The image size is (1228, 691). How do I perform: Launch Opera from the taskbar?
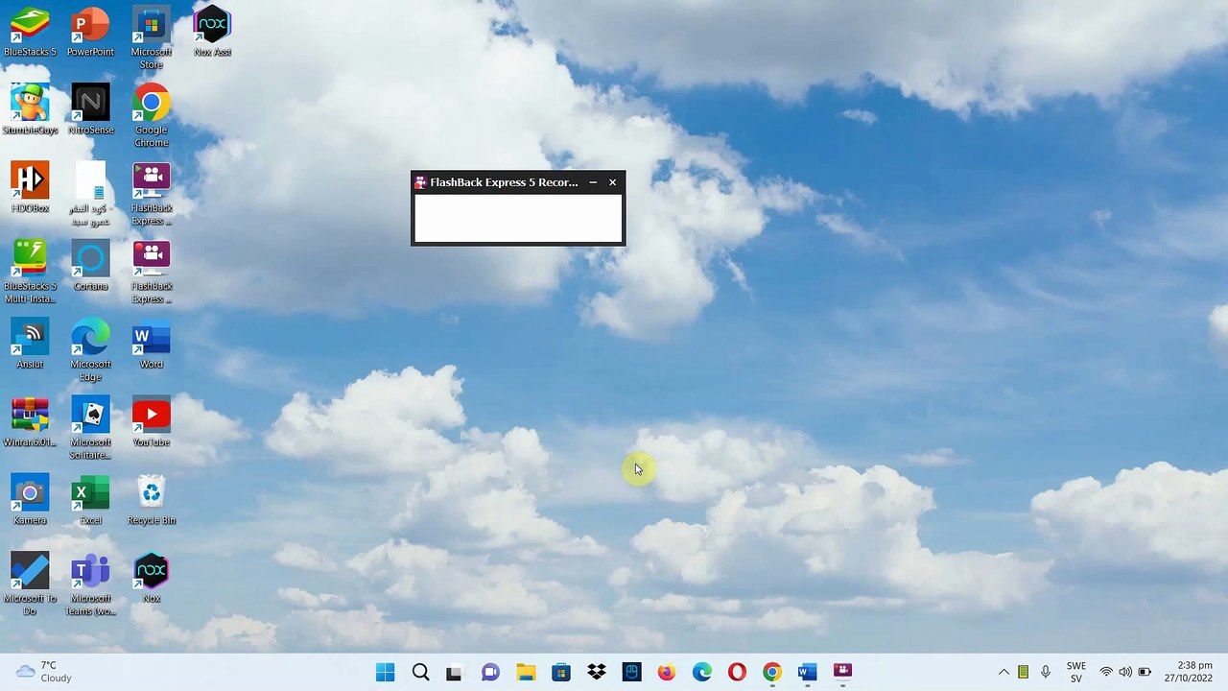(x=737, y=672)
